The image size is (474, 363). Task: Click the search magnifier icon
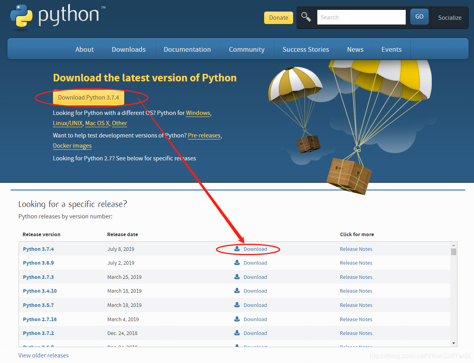click(306, 17)
